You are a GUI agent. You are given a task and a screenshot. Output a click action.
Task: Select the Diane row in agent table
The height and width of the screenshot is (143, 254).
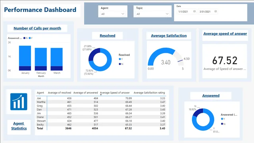[x=101, y=117]
